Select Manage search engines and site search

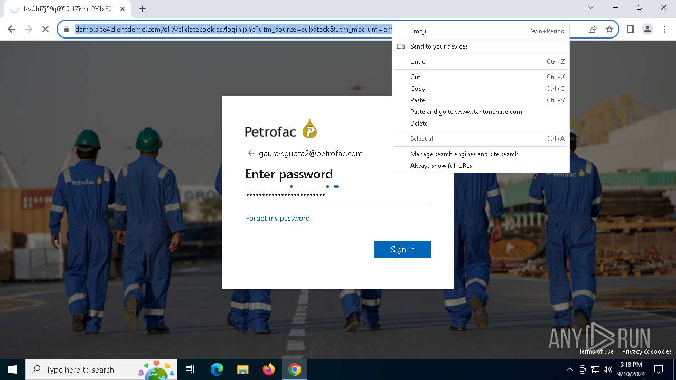coord(481,154)
